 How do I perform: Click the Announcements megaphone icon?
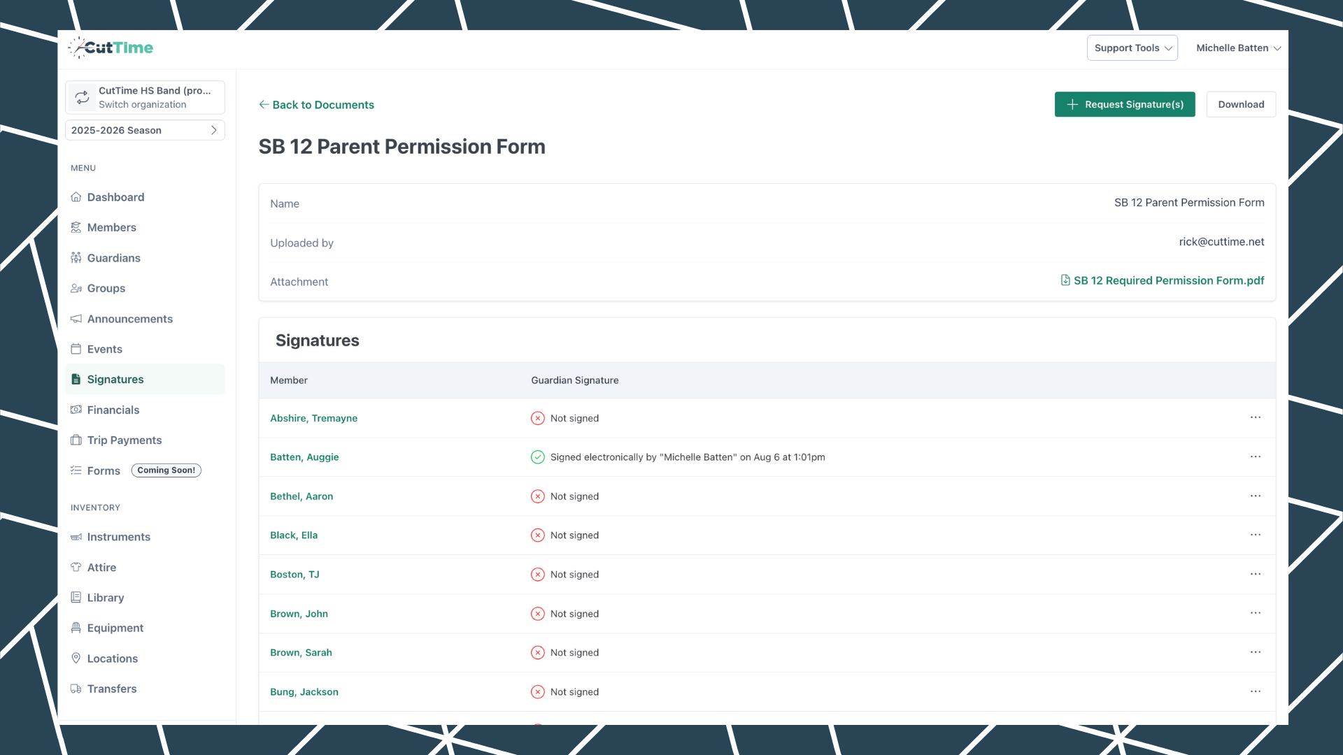76,319
